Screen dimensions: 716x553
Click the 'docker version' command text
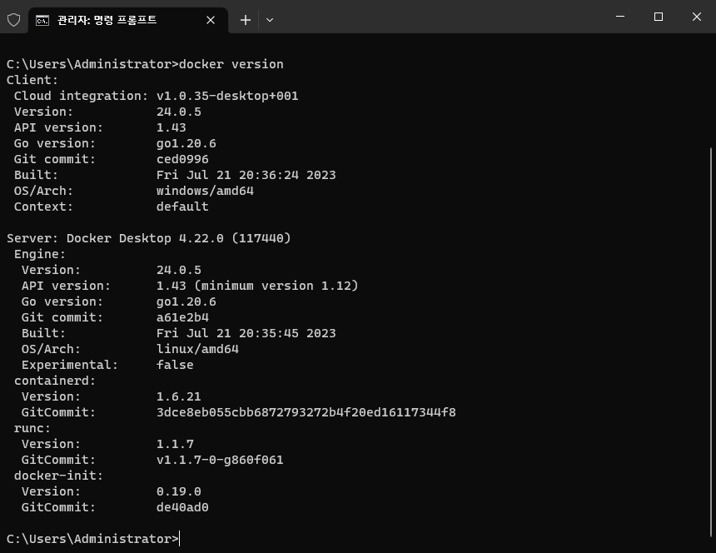pos(231,64)
